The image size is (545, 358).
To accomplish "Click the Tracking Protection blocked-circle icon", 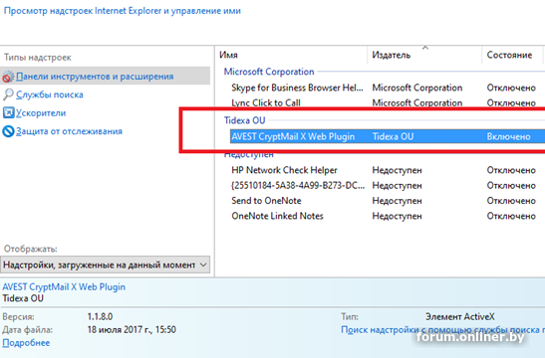I will 8,131.
